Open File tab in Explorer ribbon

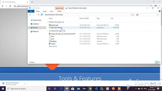(31, 11)
